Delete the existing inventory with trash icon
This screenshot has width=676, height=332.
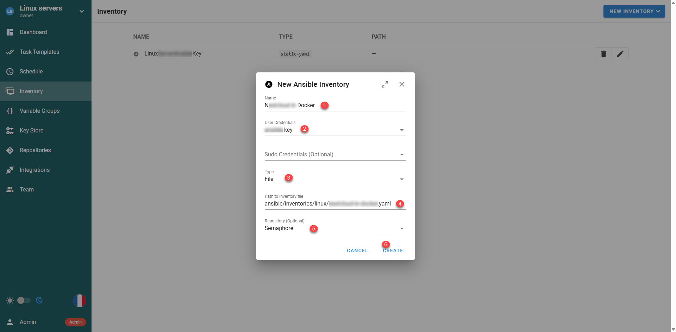tap(603, 54)
